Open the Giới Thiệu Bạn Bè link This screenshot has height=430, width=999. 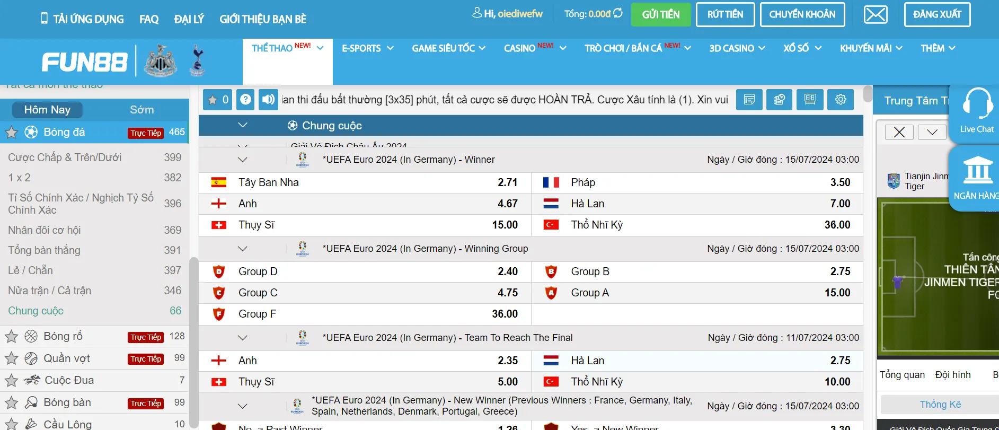tap(263, 19)
